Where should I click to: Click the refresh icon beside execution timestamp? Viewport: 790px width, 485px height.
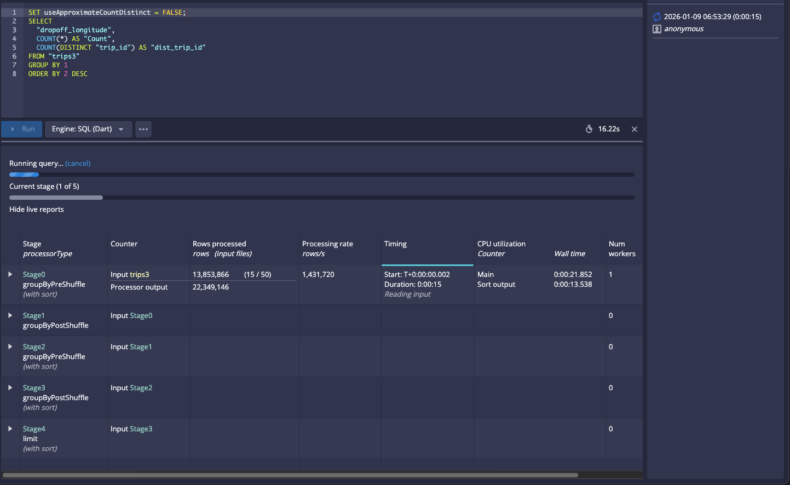(x=657, y=16)
